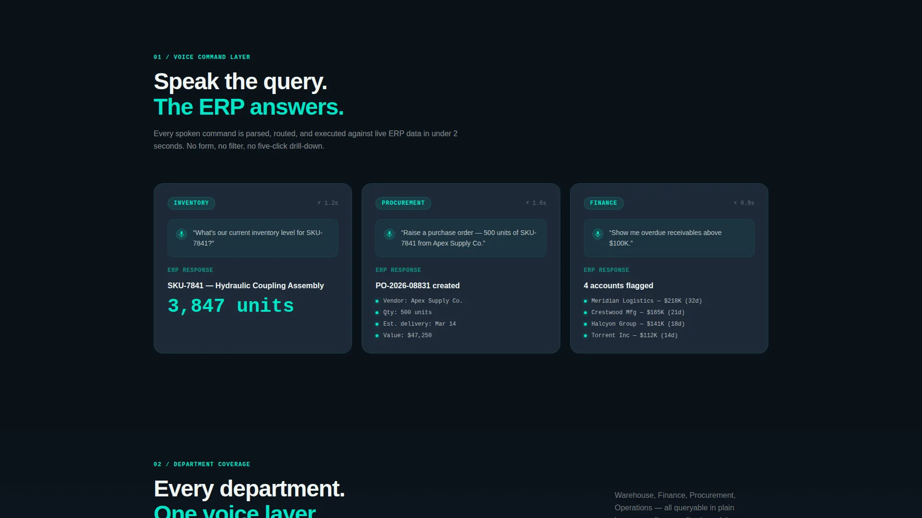The image size is (922, 518).
Task: Click the lightning 1.6s response time indicator
Action: click(536, 203)
